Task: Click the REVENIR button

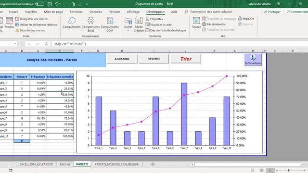Action: tap(154, 59)
